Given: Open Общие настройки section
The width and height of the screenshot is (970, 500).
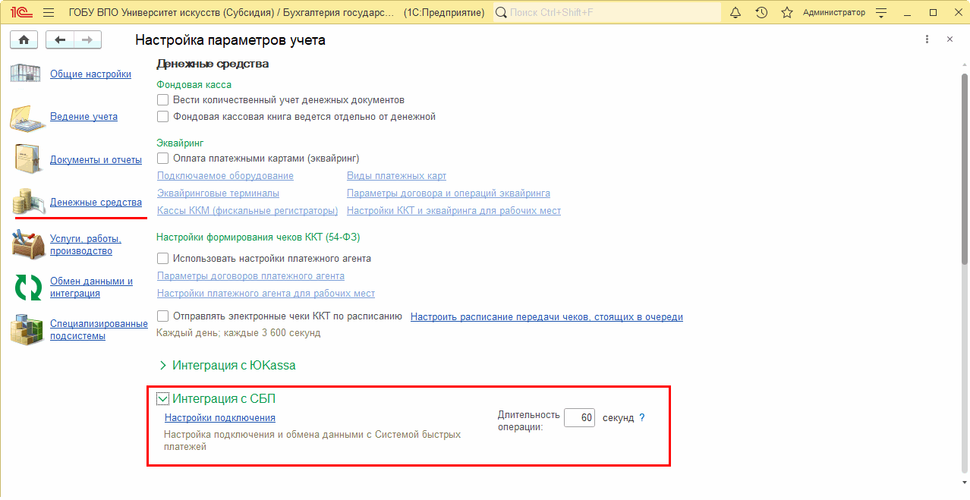Looking at the screenshot, I should [x=90, y=74].
